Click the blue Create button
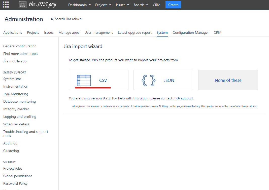This screenshot has height=190, width=269. pos(173,5)
